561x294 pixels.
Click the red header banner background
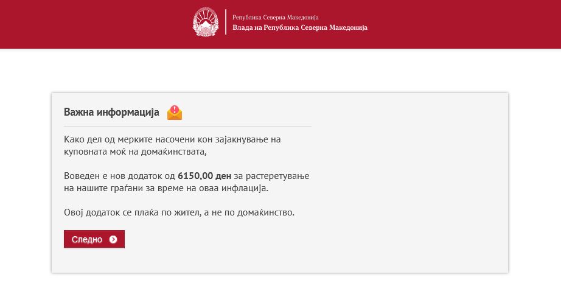pyautogui.click(x=465, y=24)
